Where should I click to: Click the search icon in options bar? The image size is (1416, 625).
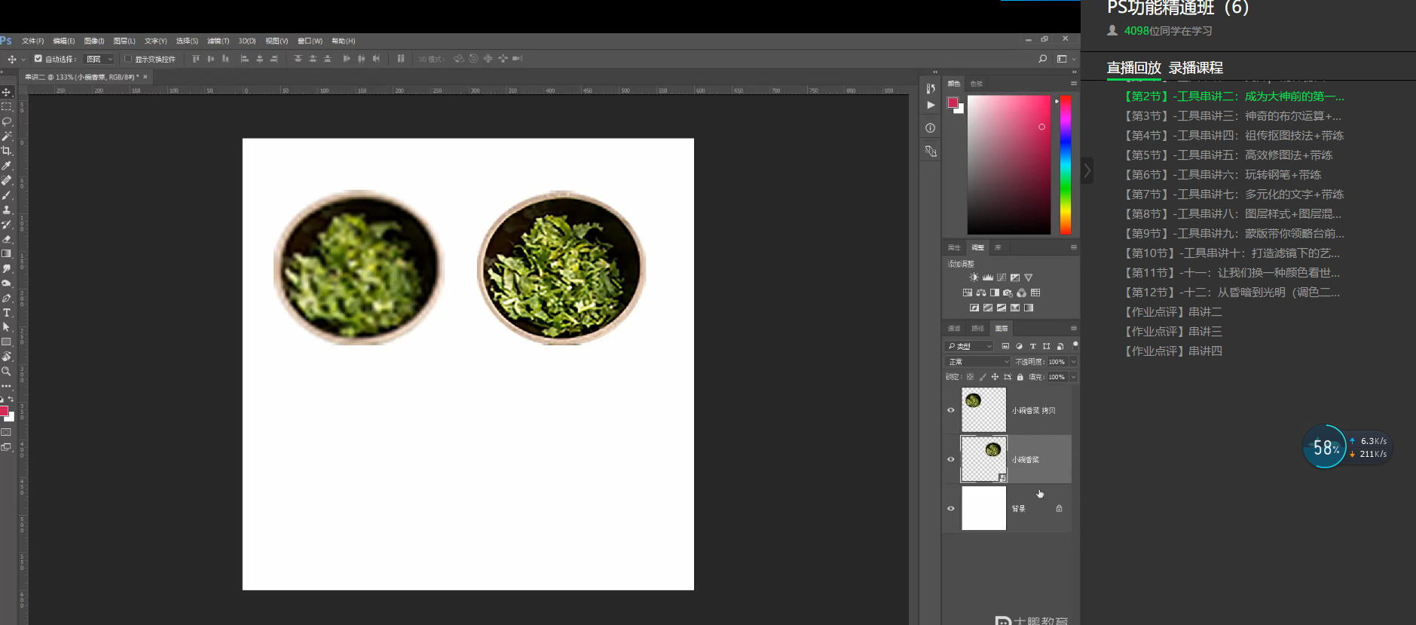(x=1043, y=59)
